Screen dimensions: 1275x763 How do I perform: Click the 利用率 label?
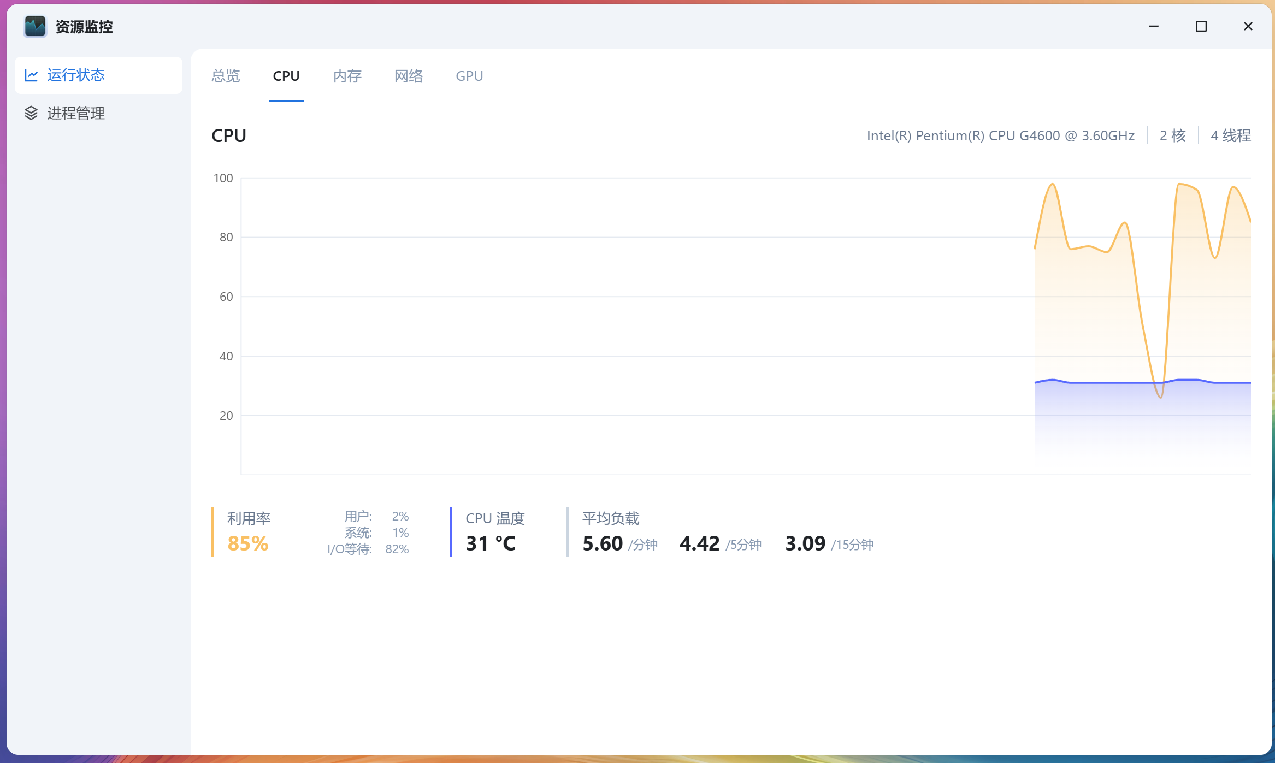[249, 518]
